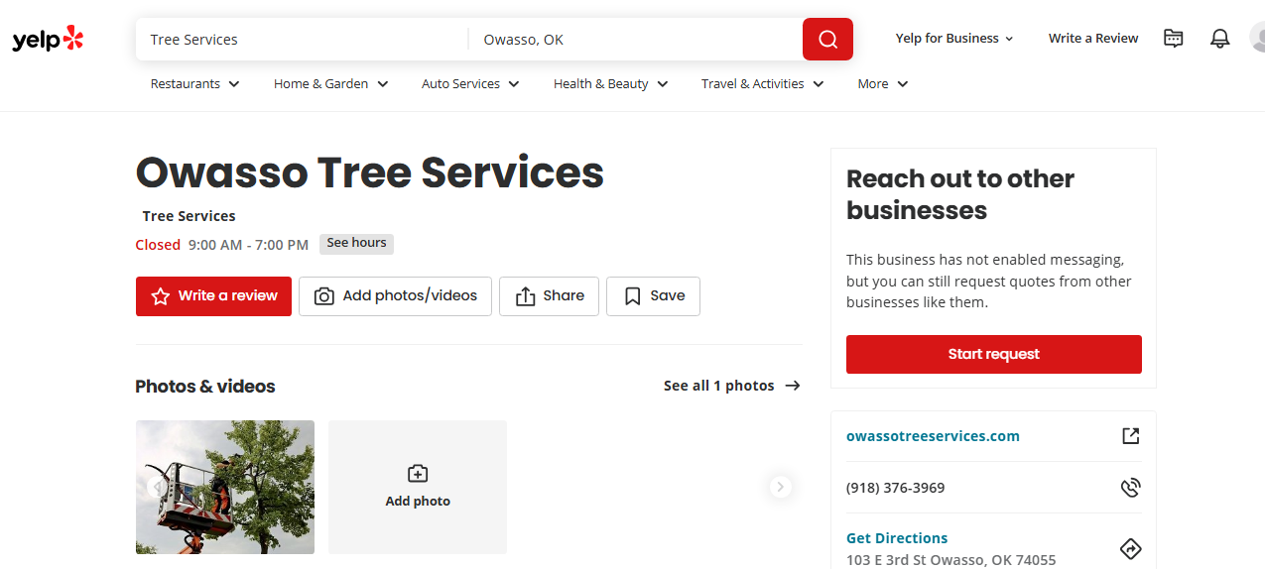The image size is (1265, 569).
Task: Click the phone call icon next to (918) 376-3969
Action: (x=1130, y=488)
